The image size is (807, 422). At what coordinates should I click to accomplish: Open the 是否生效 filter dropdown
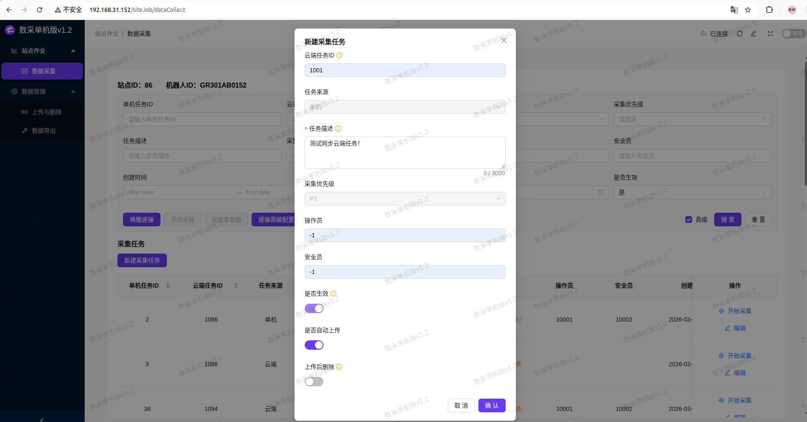pyautogui.click(x=693, y=192)
